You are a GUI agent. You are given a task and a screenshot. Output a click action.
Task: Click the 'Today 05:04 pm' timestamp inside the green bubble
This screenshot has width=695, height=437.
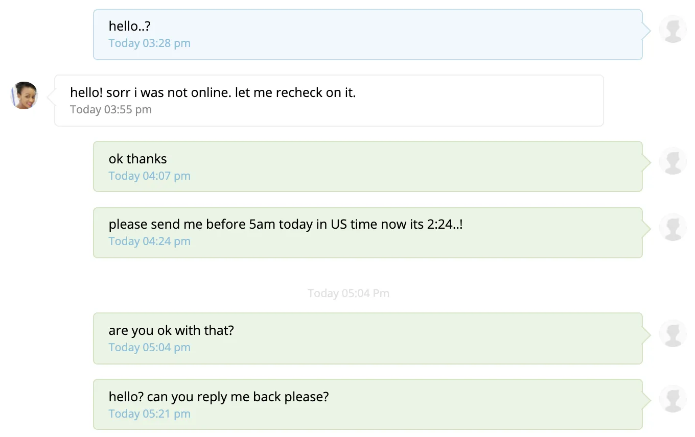click(149, 348)
